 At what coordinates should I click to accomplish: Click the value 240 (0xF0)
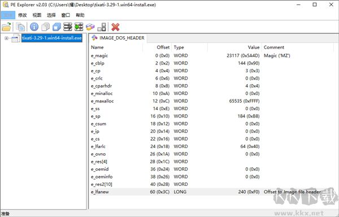pyautogui.click(x=249, y=192)
